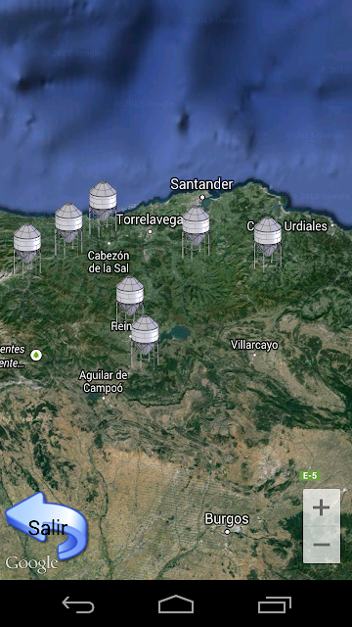Select the lower silo marker overlapping the Reinosa label
352x627 pixels.
[145, 342]
